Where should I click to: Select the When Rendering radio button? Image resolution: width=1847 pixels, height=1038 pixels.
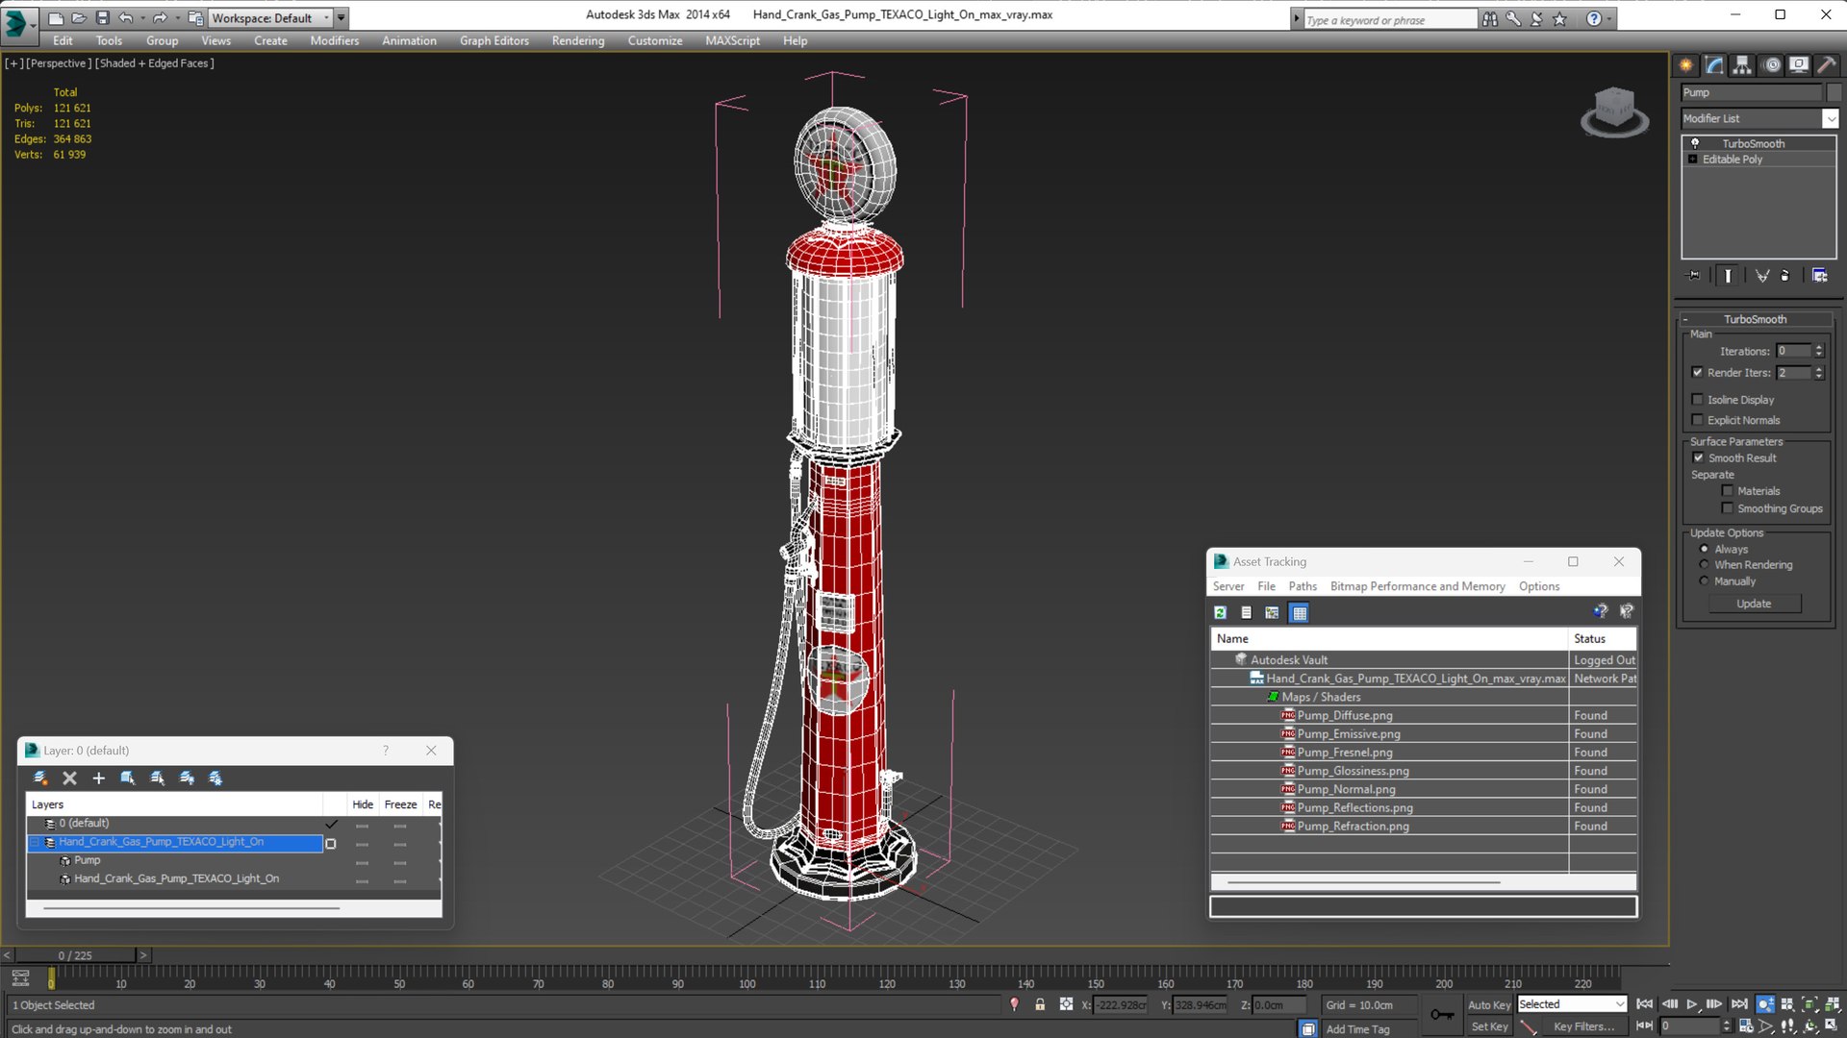[1705, 565]
